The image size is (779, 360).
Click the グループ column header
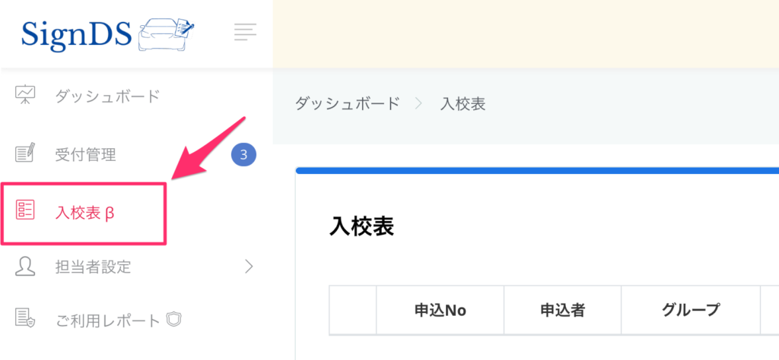[x=690, y=310]
